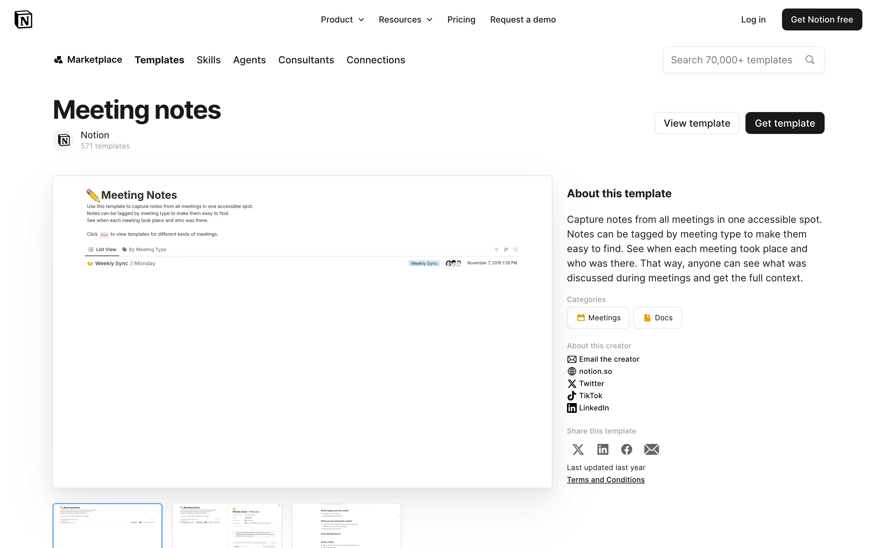Screen dimensions: 877x548
Task: Click the search magnifier icon
Action: click(810, 60)
